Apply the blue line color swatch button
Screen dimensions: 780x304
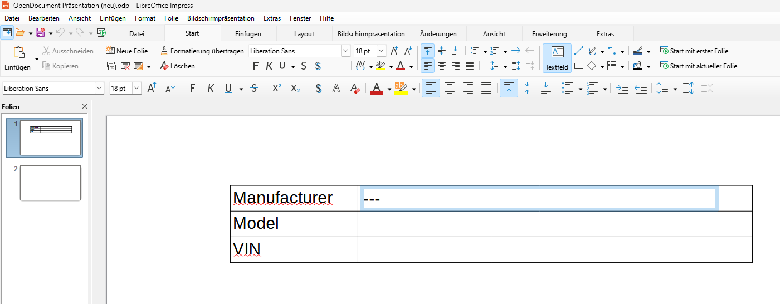point(638,51)
